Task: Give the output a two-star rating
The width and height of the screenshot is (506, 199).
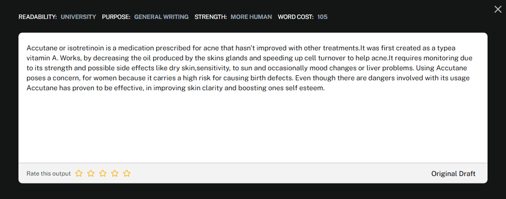Action: 91,174
